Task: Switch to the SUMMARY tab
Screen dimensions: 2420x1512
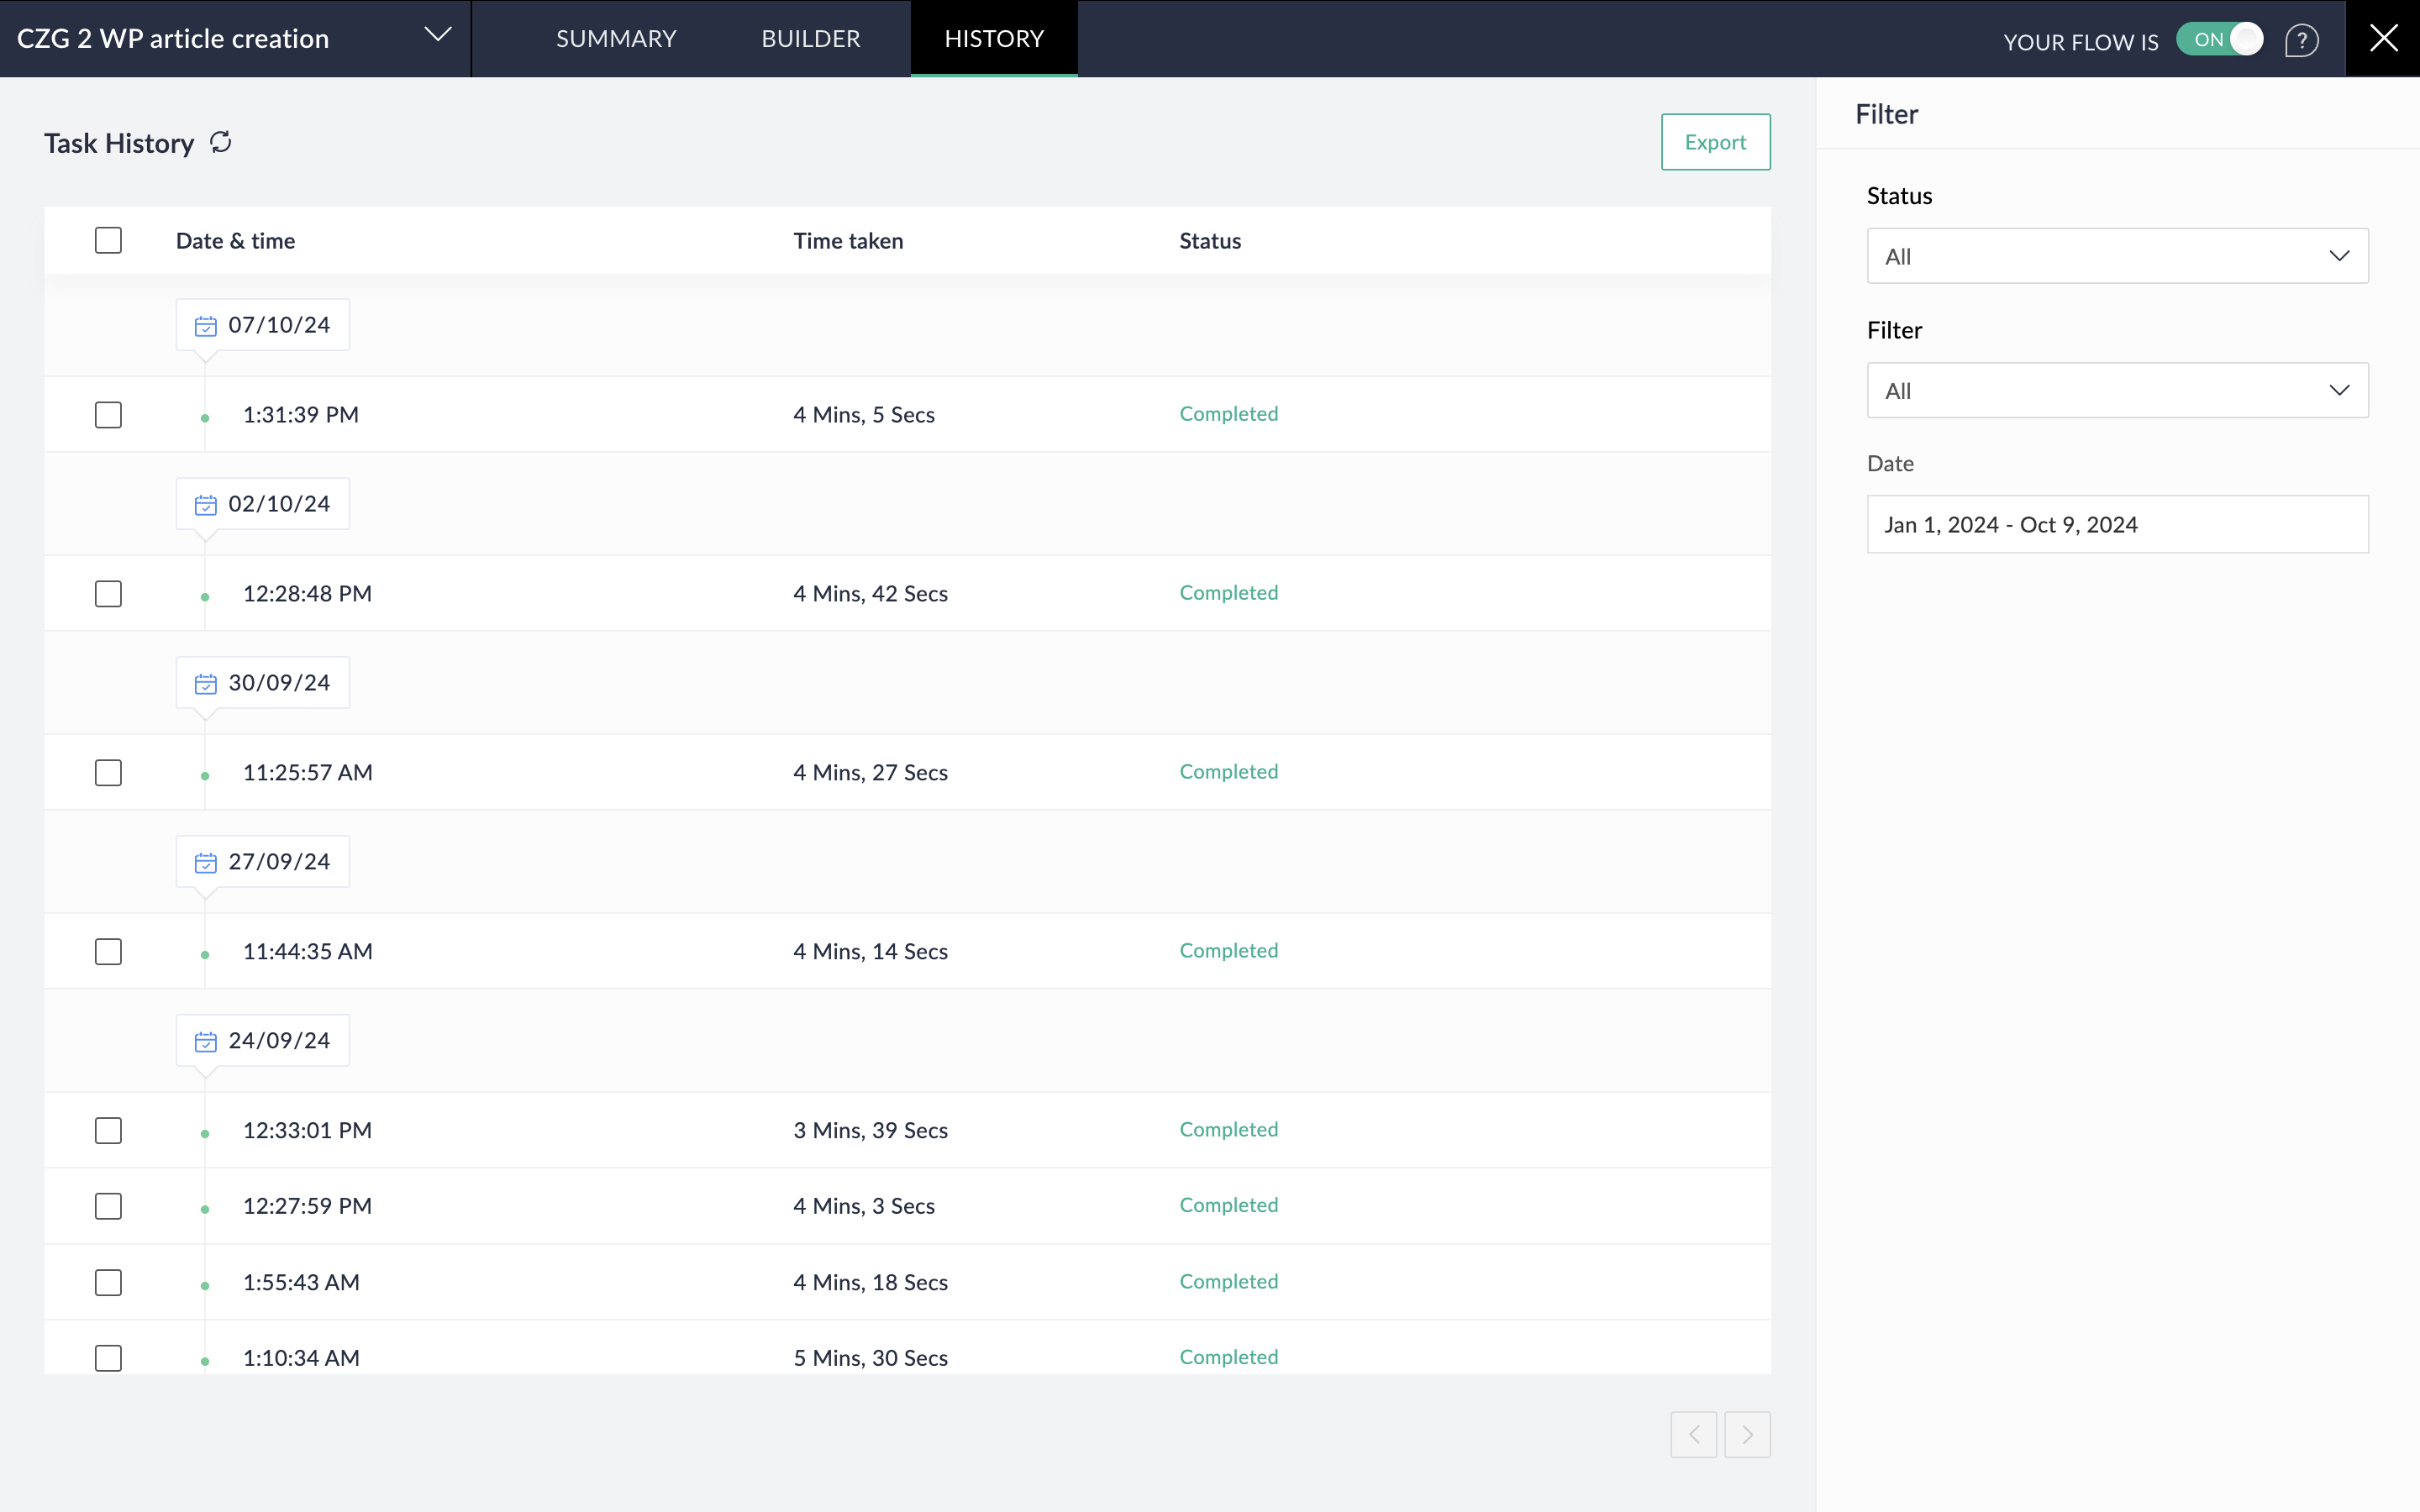Action: (x=616, y=39)
